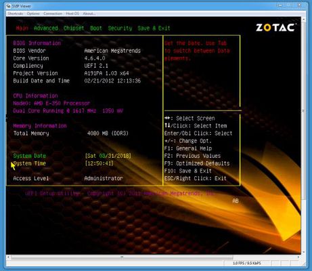
Task: Open the Save & Exit tab
Action: (x=154, y=28)
